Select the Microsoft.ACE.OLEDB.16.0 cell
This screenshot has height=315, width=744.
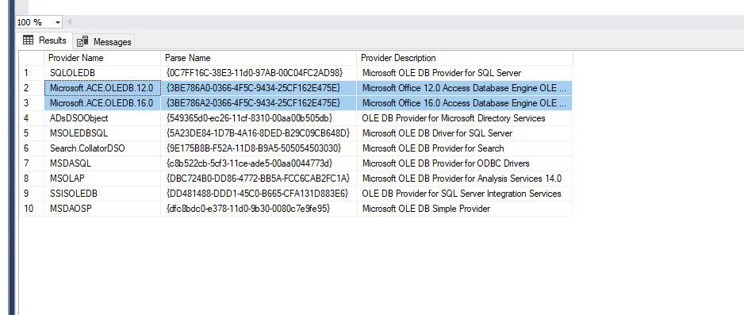point(102,103)
